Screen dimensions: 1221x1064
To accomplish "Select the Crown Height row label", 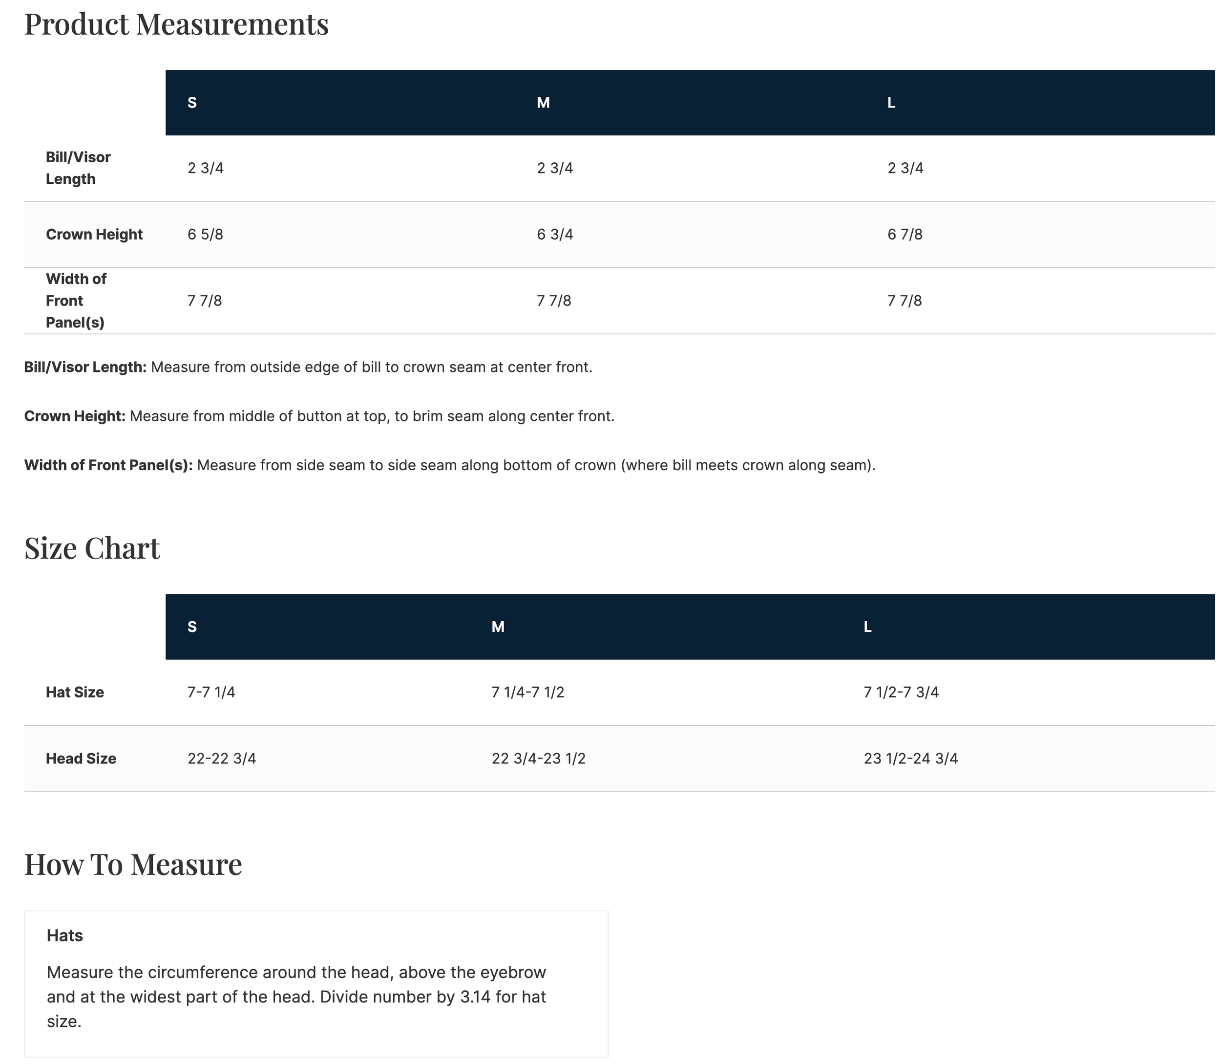I will pos(94,235).
